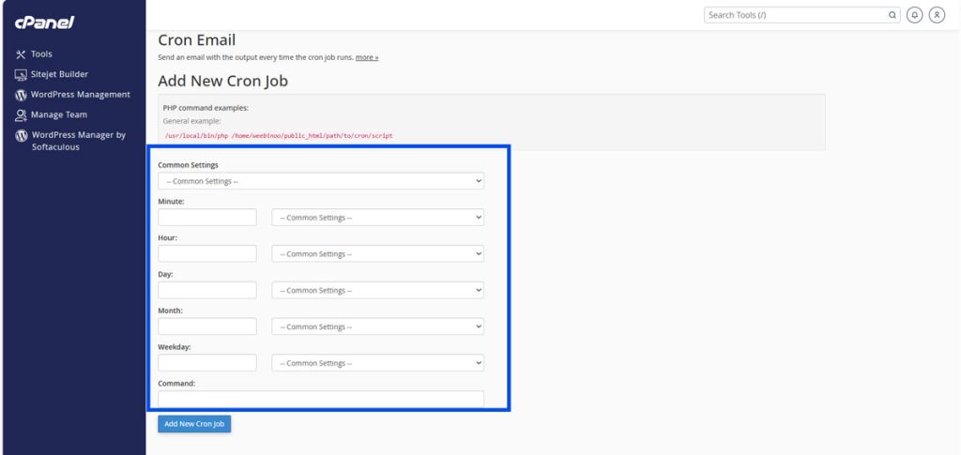Click the WordPress Management logo icon
Screen dimensions: 961x455
(21, 95)
